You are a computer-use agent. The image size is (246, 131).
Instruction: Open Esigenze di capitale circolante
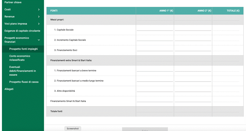point(22,31)
